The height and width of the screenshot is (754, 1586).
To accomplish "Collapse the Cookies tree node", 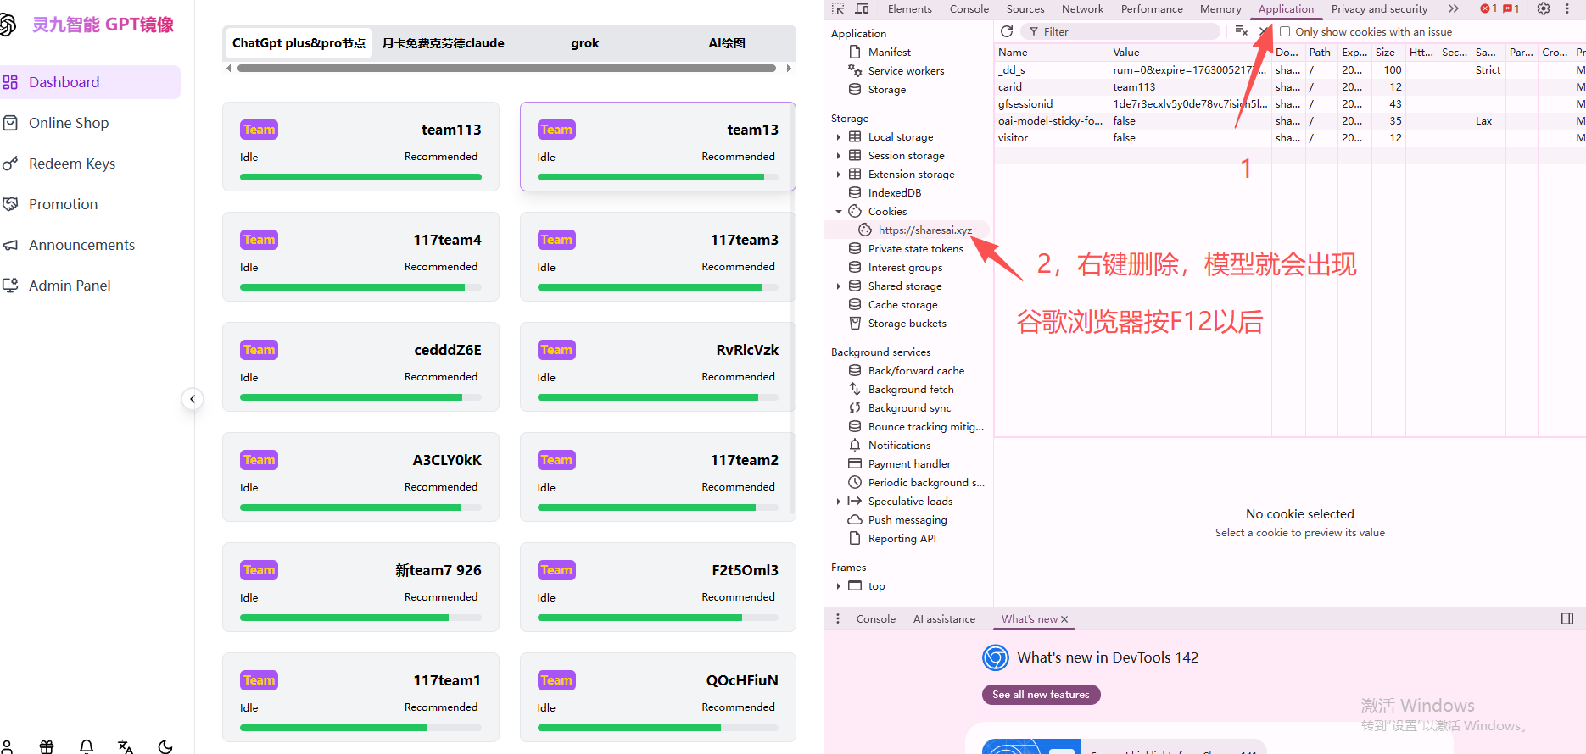I will [x=838, y=211].
